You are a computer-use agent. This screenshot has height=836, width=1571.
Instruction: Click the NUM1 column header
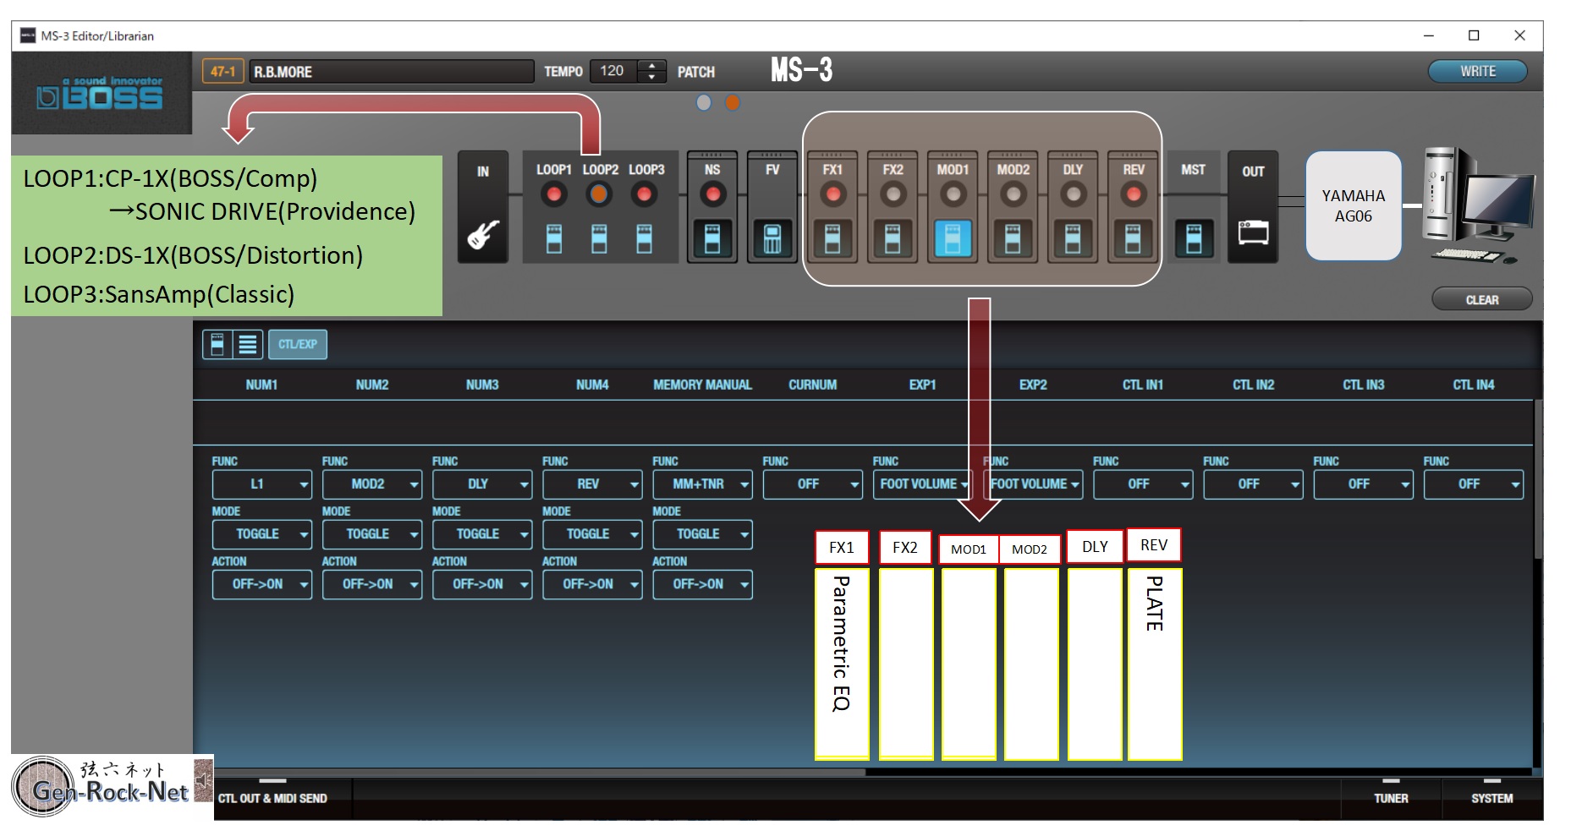[x=261, y=385]
